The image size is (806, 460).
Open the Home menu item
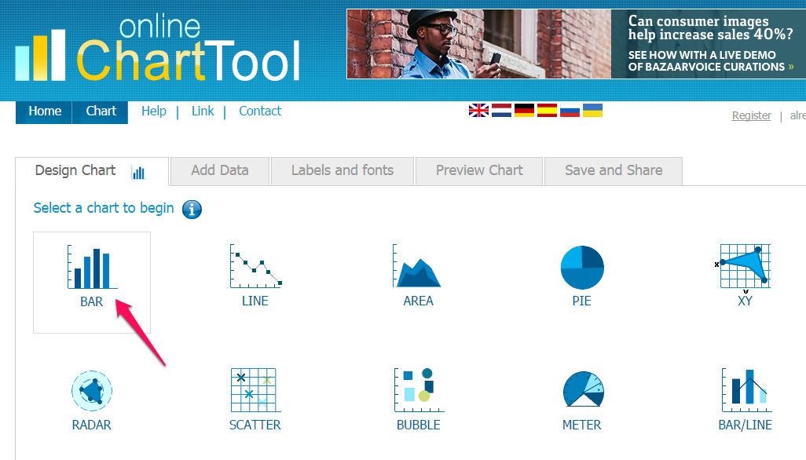point(45,111)
